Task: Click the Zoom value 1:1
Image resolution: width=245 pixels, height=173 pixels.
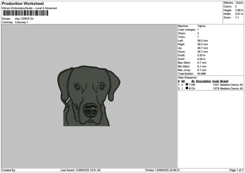Action: point(237,18)
